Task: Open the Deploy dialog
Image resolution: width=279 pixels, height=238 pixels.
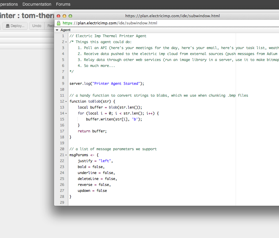Action: 15,26
